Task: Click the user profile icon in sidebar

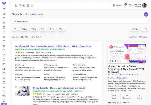Action: point(4,92)
